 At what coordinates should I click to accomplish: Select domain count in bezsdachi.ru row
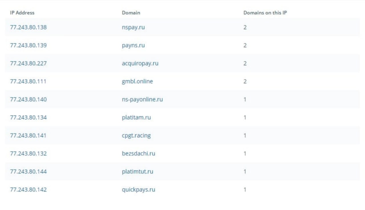[245, 154]
